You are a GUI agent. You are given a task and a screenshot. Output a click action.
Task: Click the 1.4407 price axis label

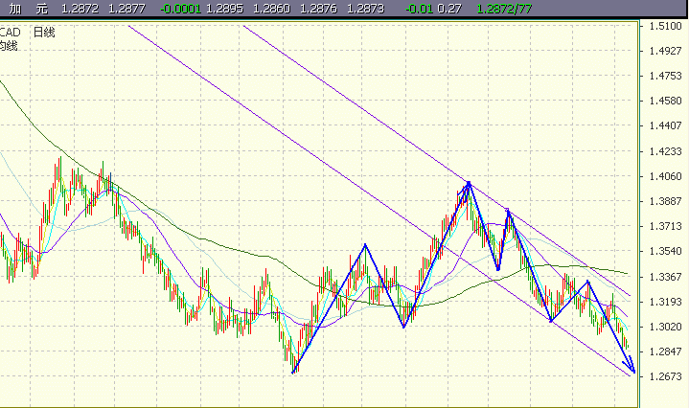point(666,126)
